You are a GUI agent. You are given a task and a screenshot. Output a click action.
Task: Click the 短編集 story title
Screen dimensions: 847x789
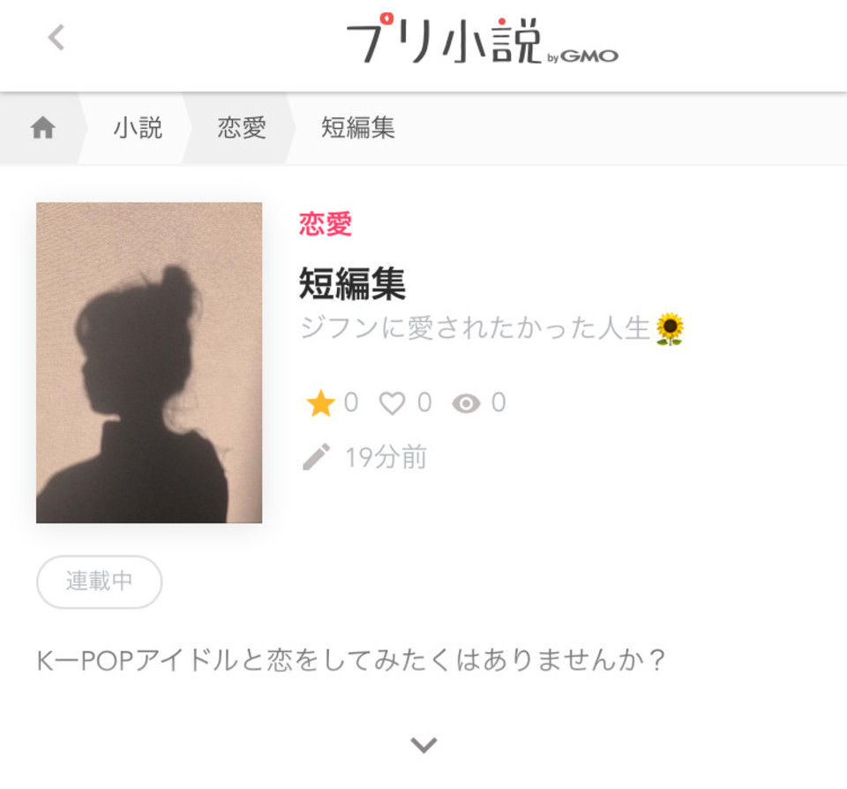(352, 283)
